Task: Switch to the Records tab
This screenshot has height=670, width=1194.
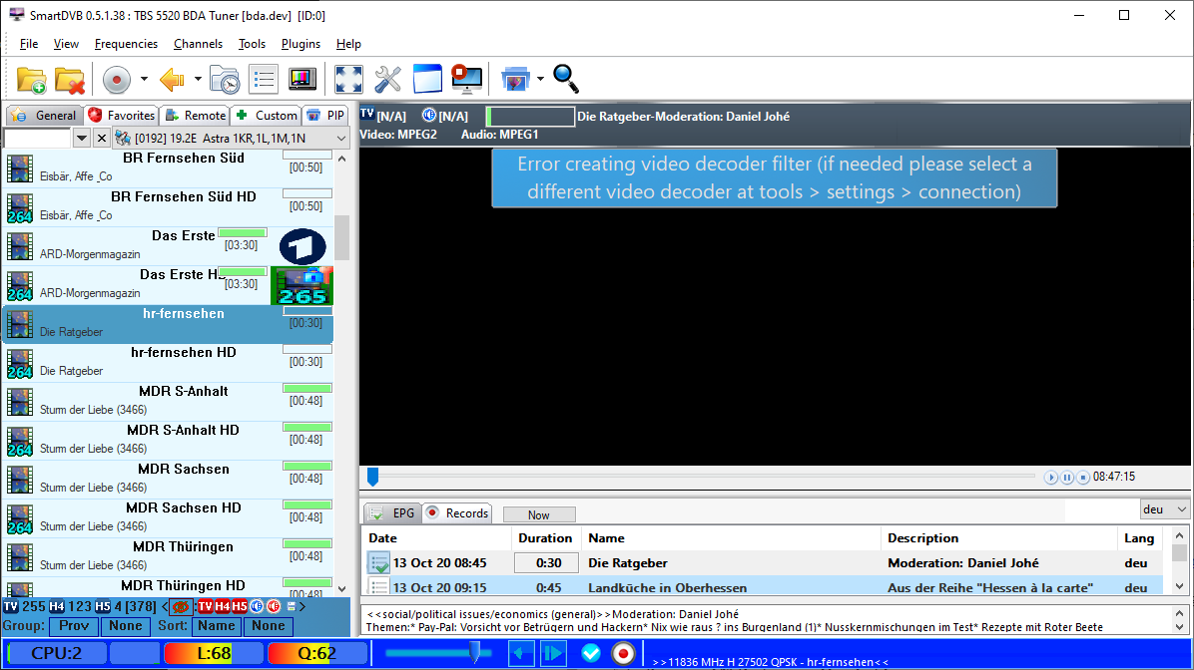Action: point(457,513)
